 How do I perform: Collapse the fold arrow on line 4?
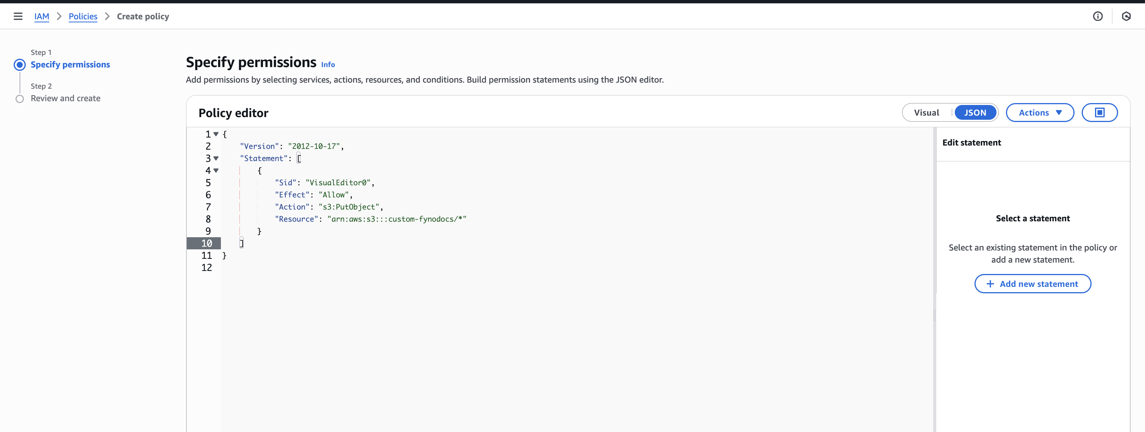coord(216,170)
